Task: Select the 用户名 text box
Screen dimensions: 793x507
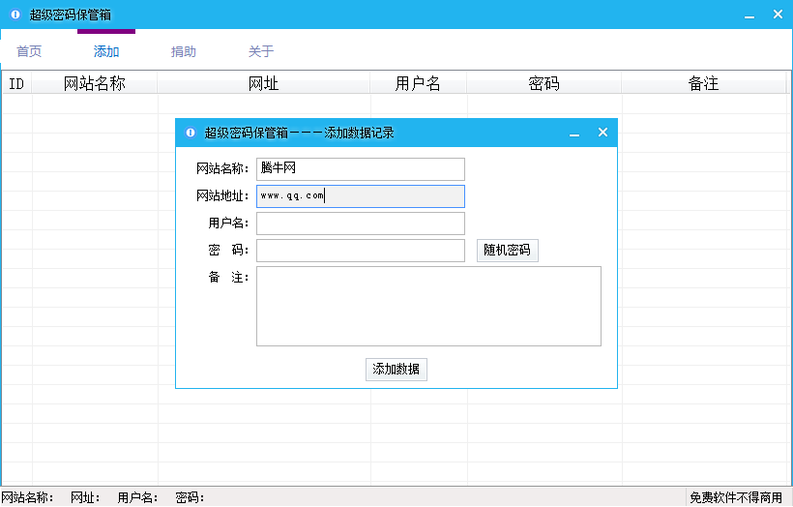Action: [360, 224]
